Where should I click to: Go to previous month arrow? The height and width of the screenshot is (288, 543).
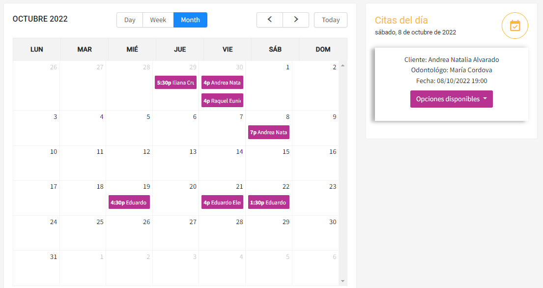pos(270,20)
